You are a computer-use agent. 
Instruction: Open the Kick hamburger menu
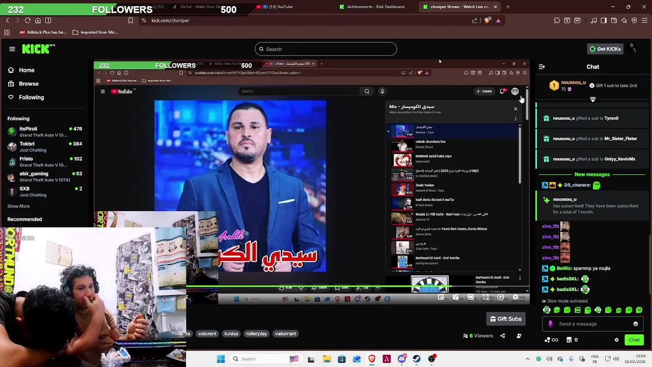click(x=12, y=49)
